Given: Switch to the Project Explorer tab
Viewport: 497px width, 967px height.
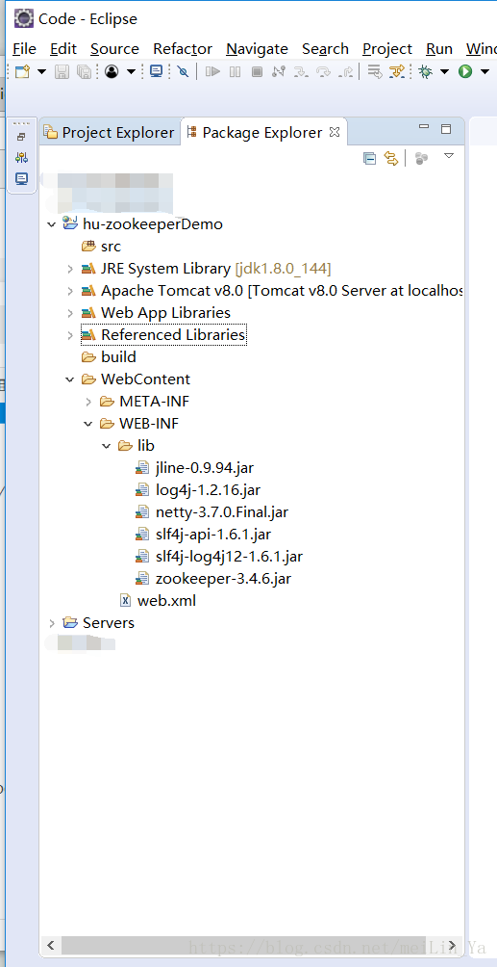Looking at the screenshot, I should 110,132.
